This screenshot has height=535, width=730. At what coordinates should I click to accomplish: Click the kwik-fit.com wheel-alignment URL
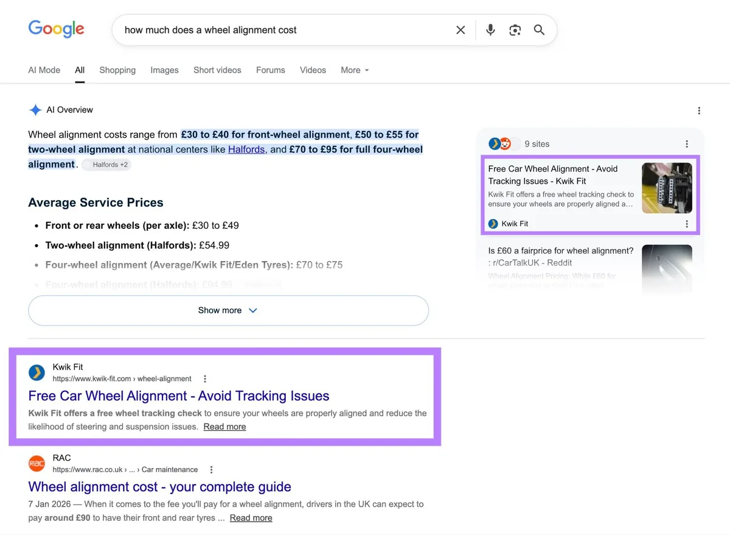(122, 379)
